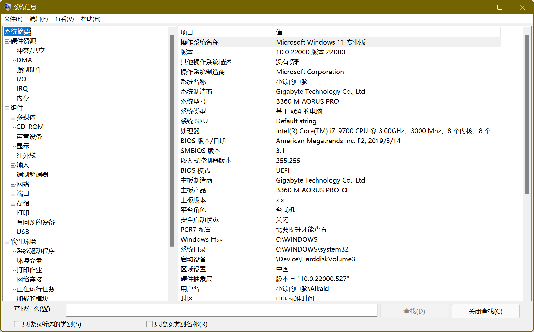Open the 文件 menu

pyautogui.click(x=13, y=19)
